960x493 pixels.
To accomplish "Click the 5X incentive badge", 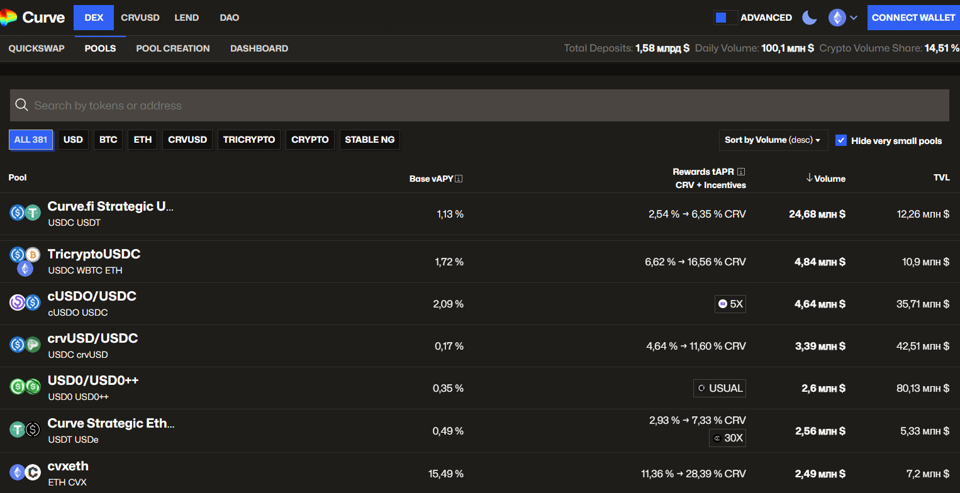I will [x=730, y=304].
